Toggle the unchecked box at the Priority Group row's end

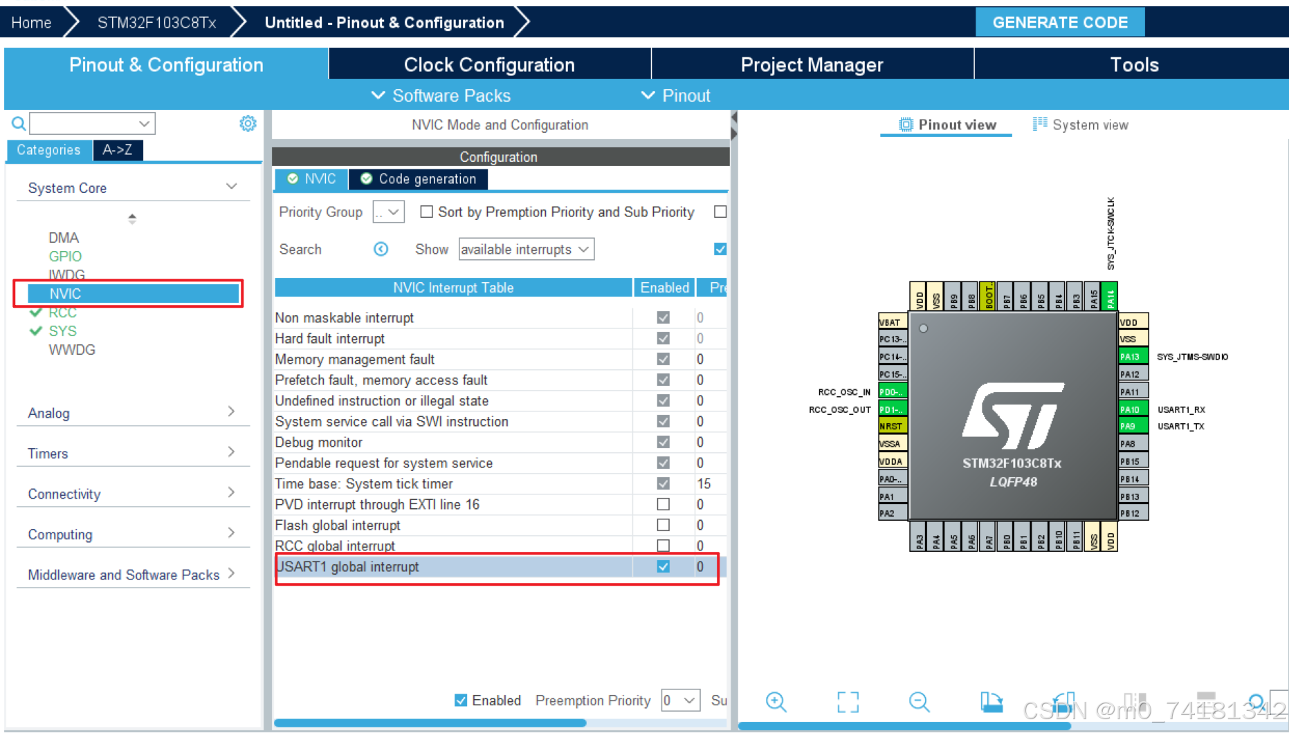[720, 212]
